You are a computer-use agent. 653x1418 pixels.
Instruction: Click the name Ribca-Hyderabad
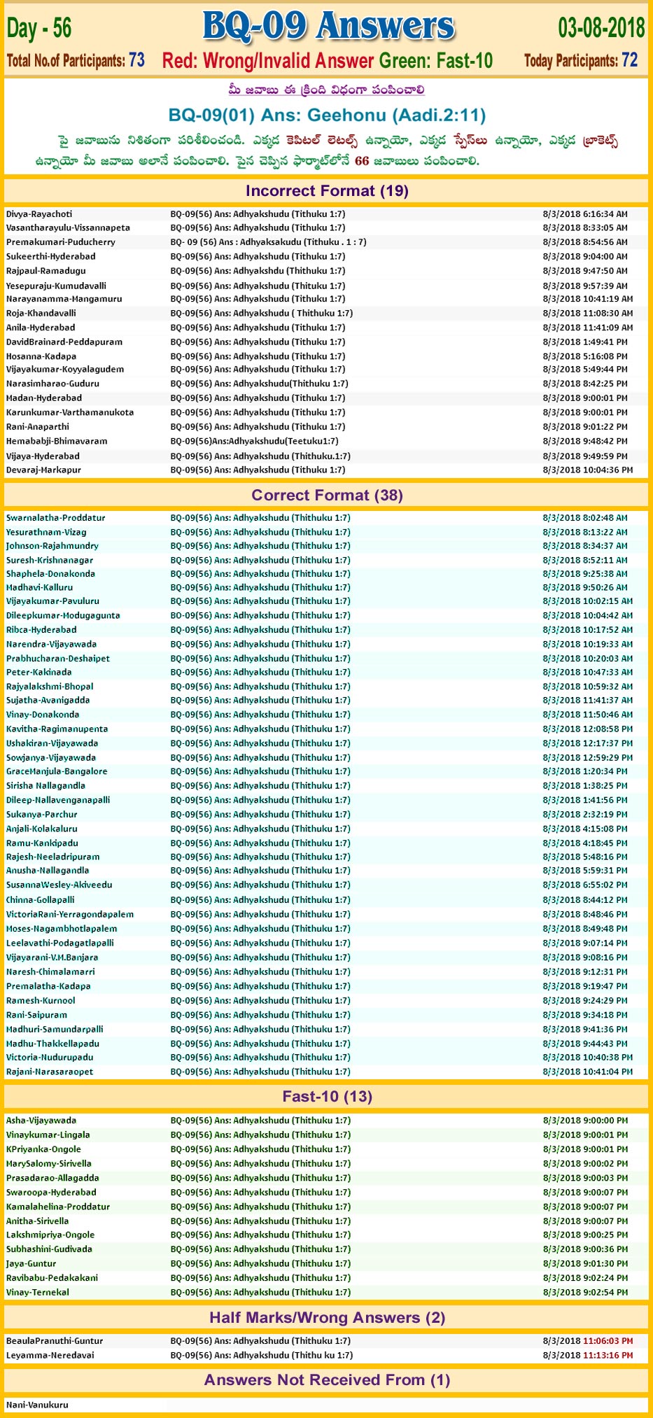tap(41, 630)
